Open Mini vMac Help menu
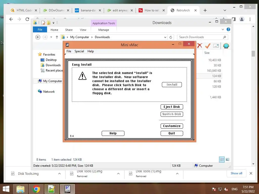Viewport: 259px width, 194px height. pyautogui.click(x=91, y=51)
